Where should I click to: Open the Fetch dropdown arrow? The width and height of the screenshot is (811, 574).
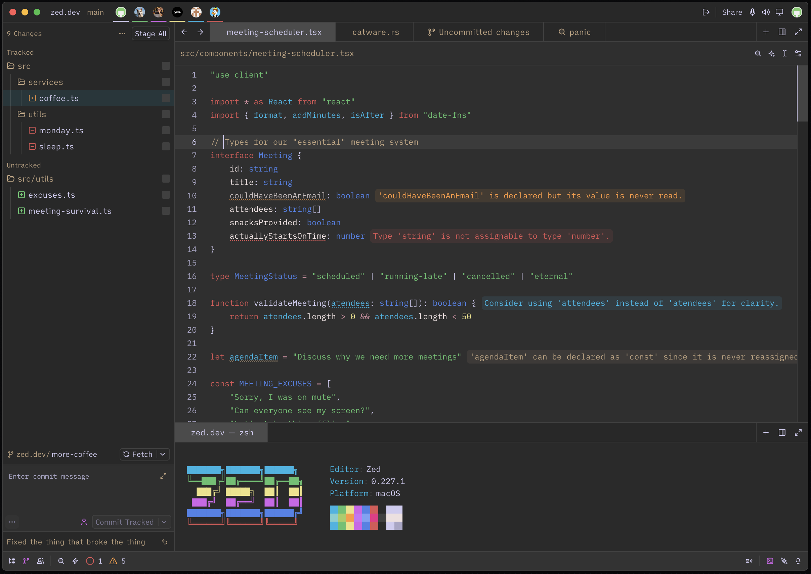163,454
